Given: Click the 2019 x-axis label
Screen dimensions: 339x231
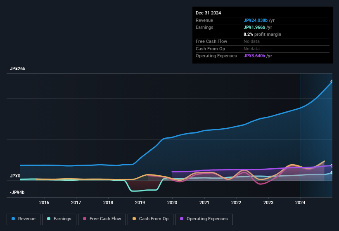Looking at the screenshot, I should pyautogui.click(x=140, y=203).
